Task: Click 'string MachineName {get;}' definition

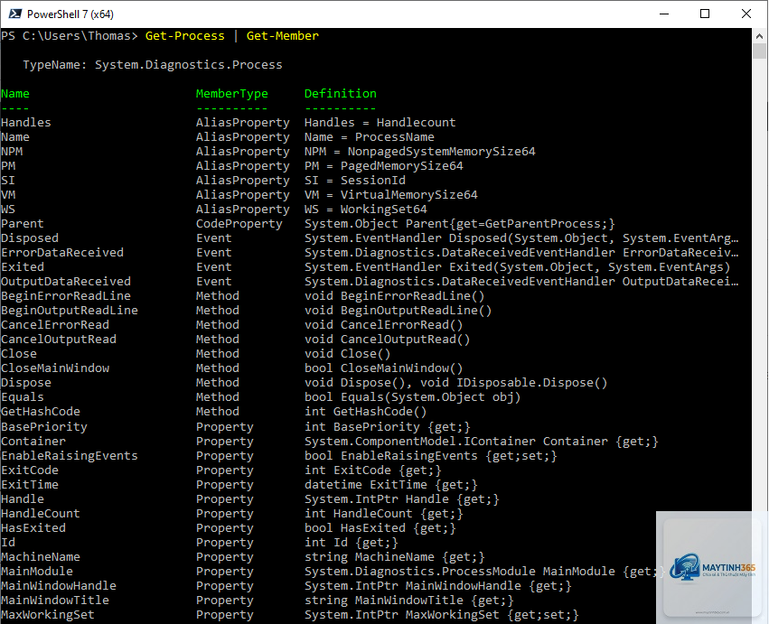Action: pos(394,557)
